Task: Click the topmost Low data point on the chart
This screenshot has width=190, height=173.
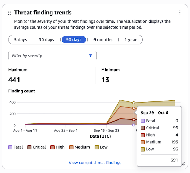Action: pos(134,103)
